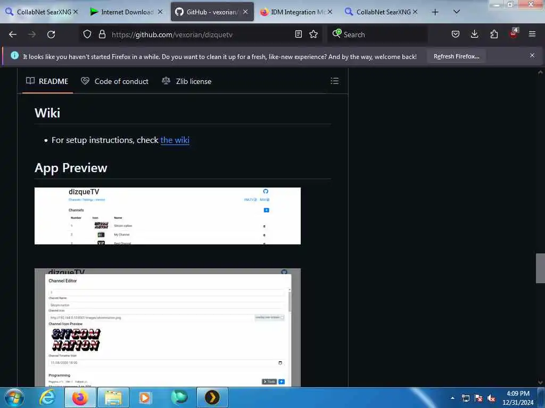This screenshot has height=408, width=545.
Task: Open the Zlib license tab
Action: [187, 81]
